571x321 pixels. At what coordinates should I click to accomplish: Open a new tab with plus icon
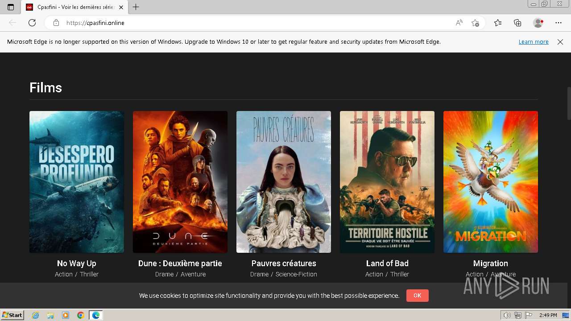(136, 7)
